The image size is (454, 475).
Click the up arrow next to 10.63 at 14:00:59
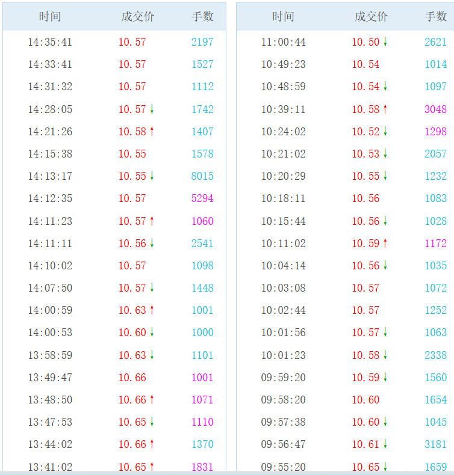152,310
